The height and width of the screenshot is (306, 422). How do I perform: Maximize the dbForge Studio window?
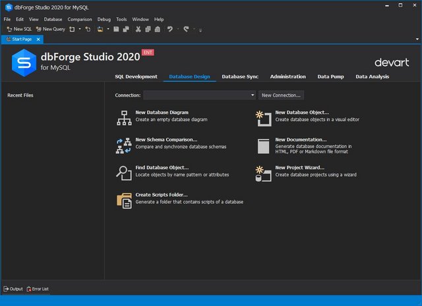coord(400,5)
